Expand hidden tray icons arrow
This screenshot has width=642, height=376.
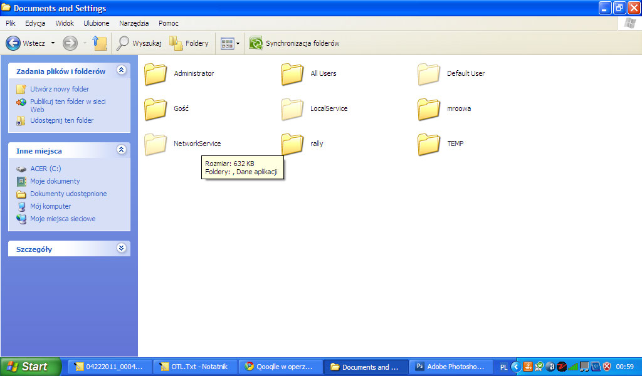516,367
